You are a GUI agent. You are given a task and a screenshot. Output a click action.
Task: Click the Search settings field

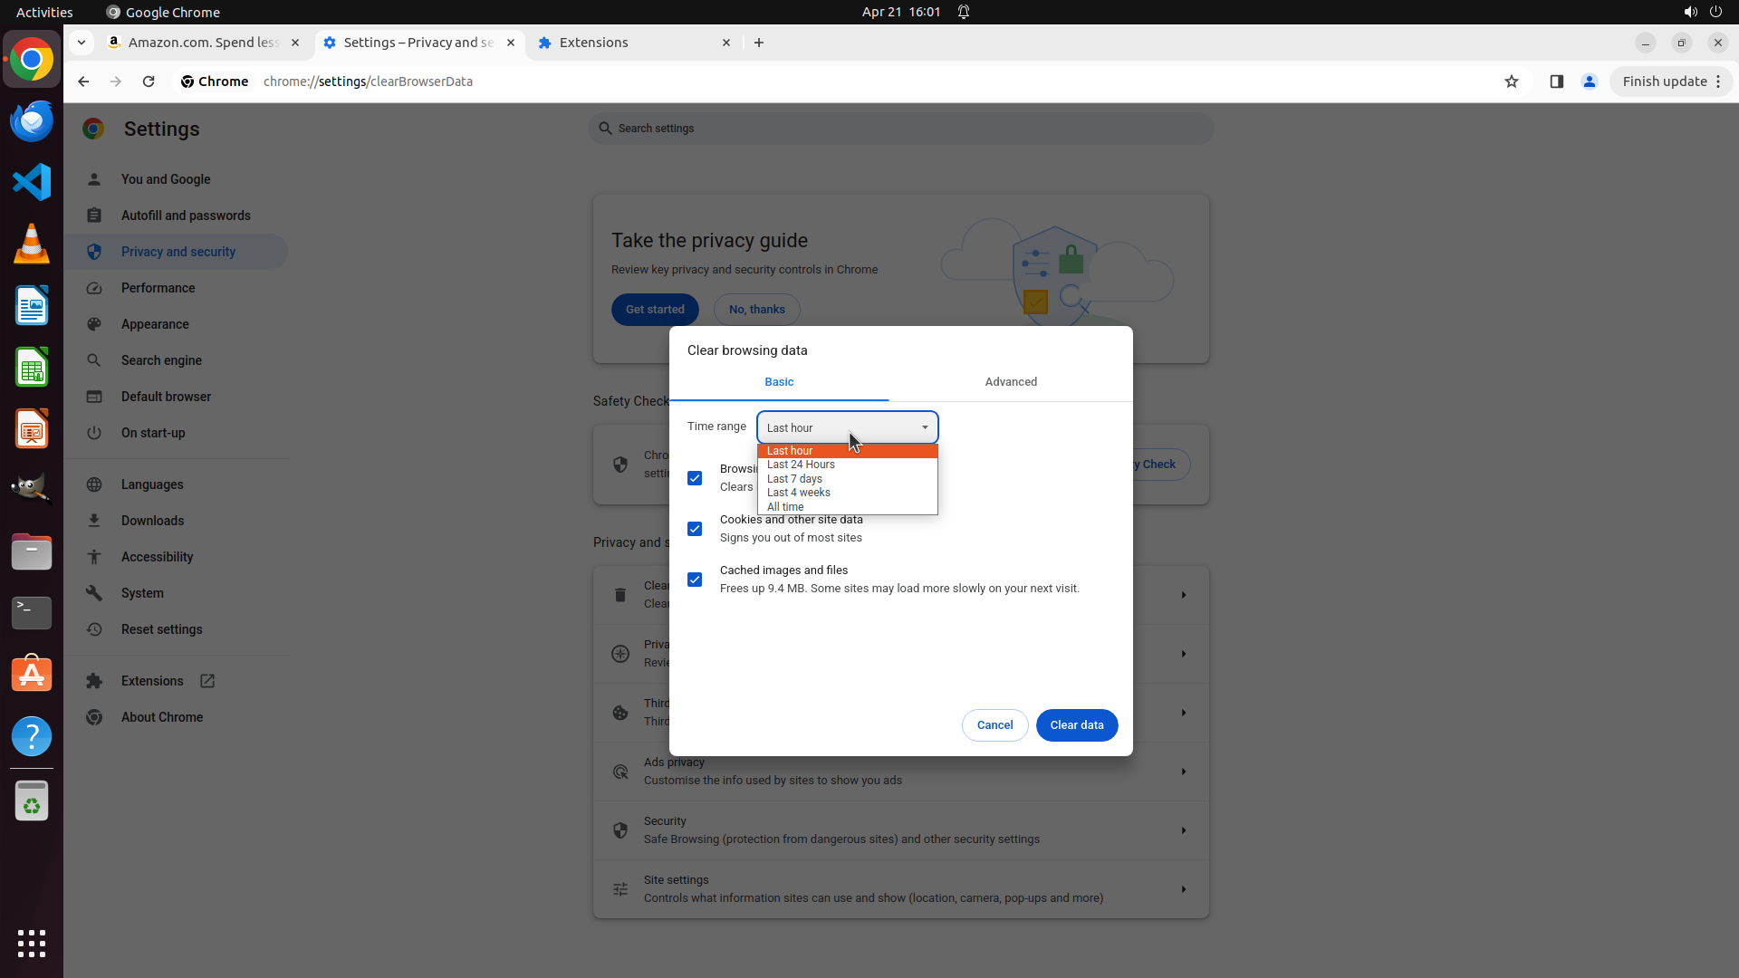[901, 129]
